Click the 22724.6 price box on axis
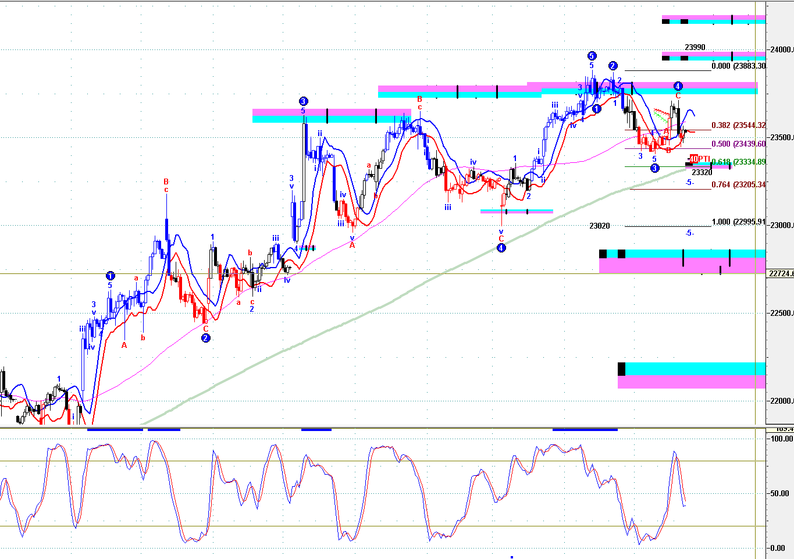 pyautogui.click(x=781, y=273)
